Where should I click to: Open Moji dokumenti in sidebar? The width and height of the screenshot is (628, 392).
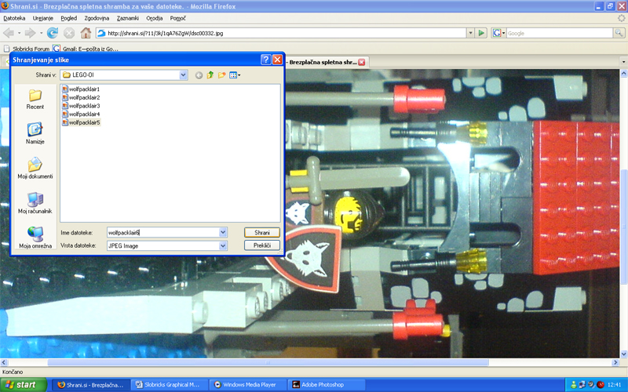[35, 169]
